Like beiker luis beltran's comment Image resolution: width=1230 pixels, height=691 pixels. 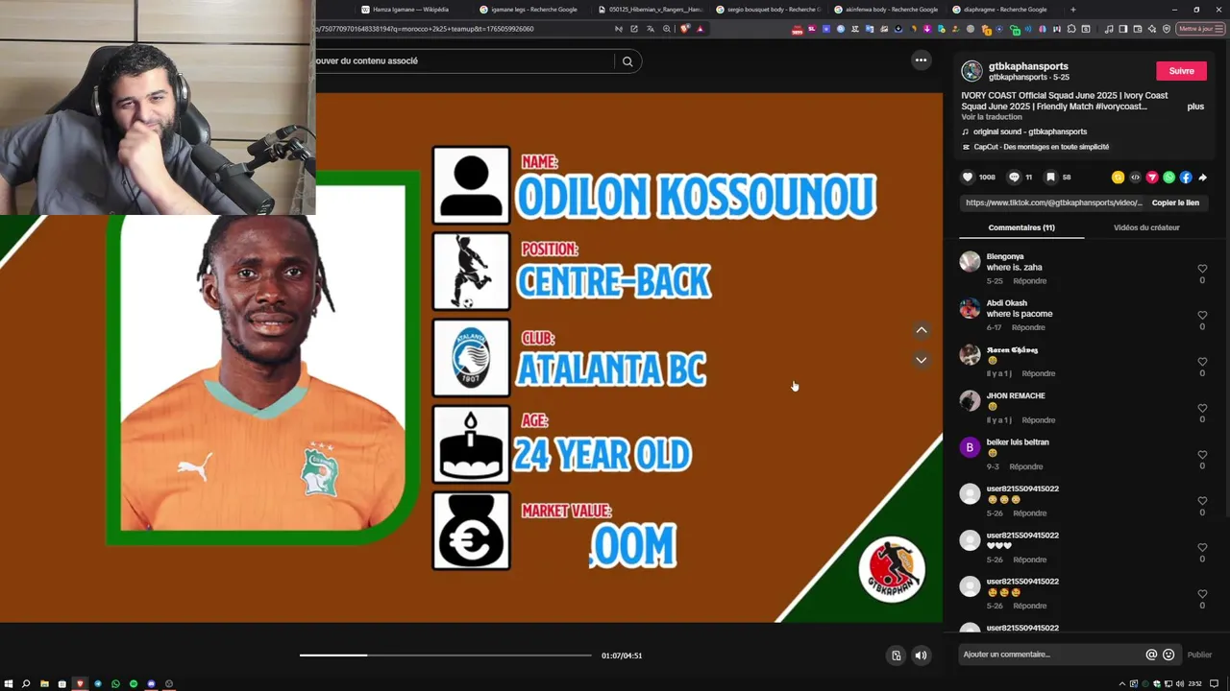click(x=1202, y=454)
